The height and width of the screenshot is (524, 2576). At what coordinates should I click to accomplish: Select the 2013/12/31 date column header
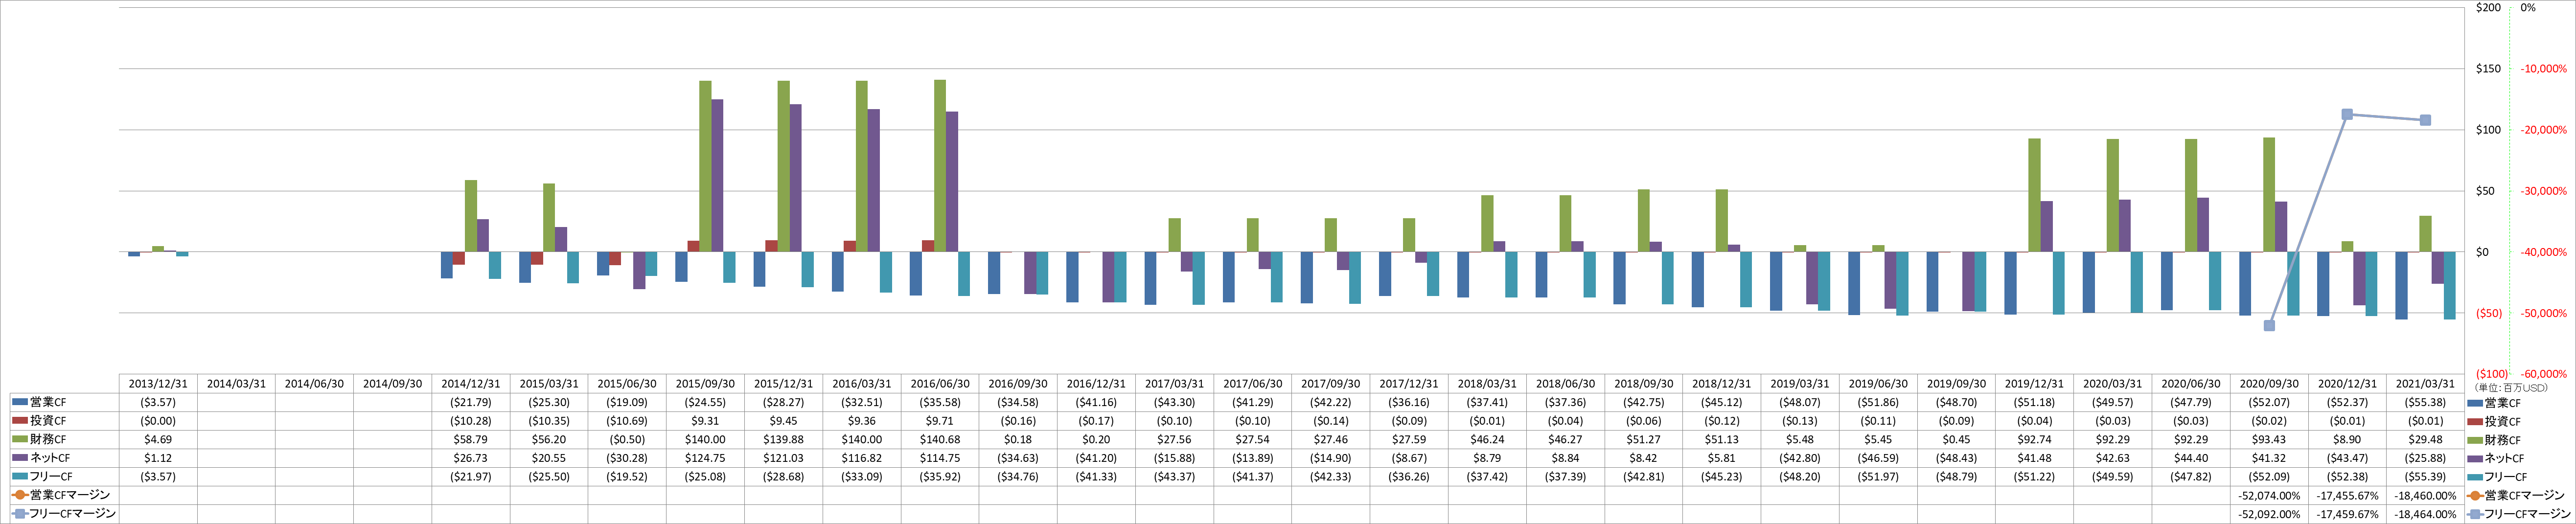coord(159,384)
